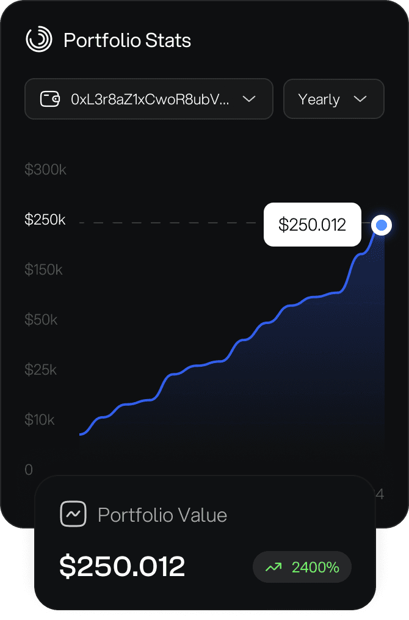Click the Portfolio Stats heading
The width and height of the screenshot is (409, 620).
127,41
